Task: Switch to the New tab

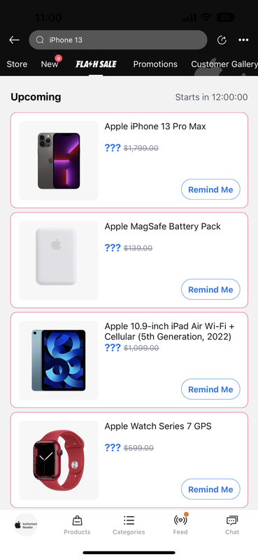Action: [x=50, y=64]
